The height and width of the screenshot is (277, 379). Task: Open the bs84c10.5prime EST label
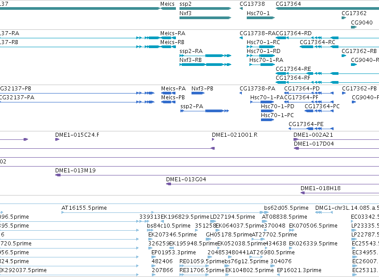168,226
